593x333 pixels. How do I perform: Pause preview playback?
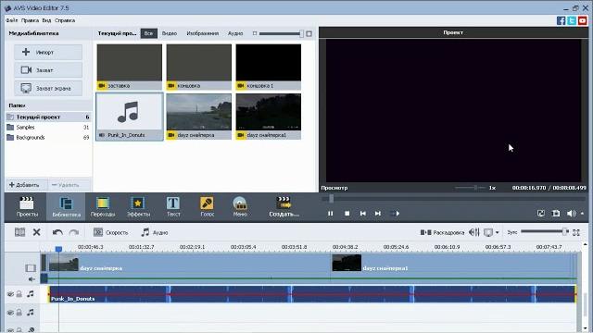[x=330, y=214]
